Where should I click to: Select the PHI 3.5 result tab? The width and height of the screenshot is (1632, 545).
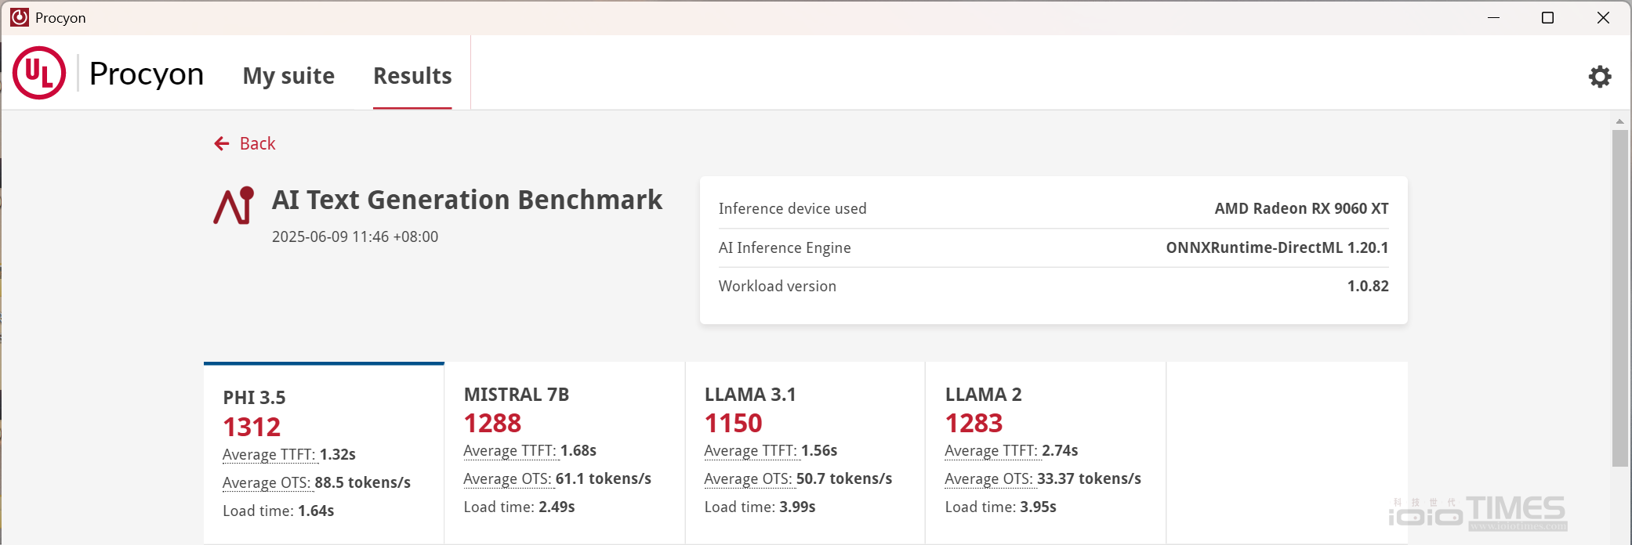click(x=324, y=453)
